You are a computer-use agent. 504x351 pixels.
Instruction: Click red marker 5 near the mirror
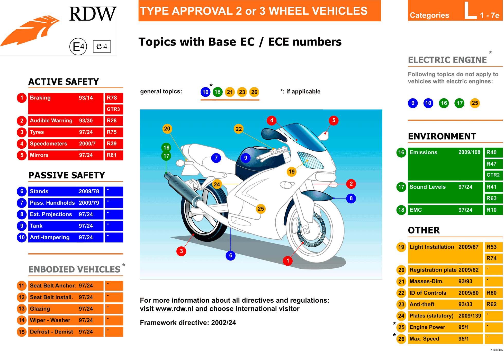click(x=334, y=120)
